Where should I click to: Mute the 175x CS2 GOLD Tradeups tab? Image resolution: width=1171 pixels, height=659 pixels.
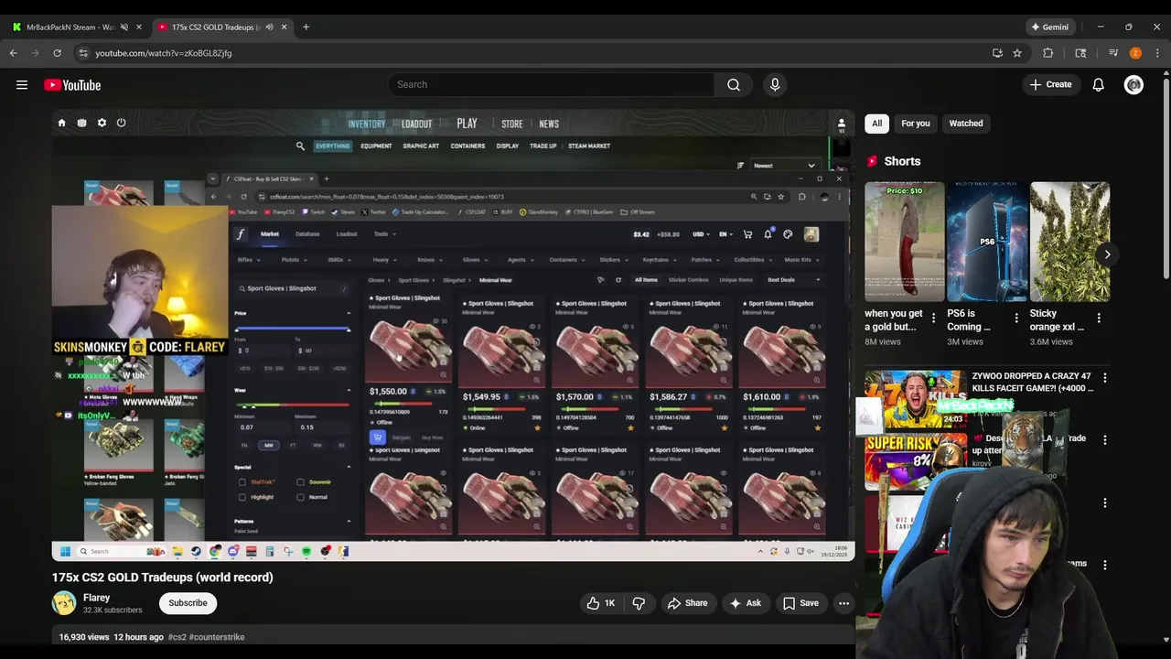[x=269, y=27]
